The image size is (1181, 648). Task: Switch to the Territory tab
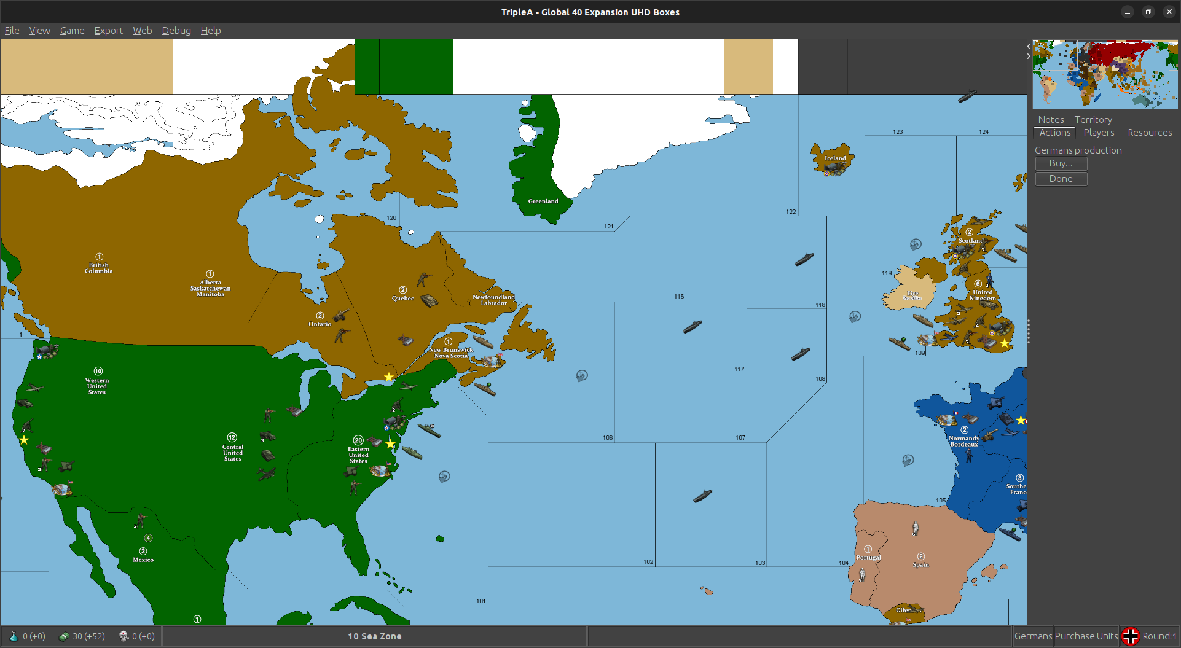point(1093,120)
